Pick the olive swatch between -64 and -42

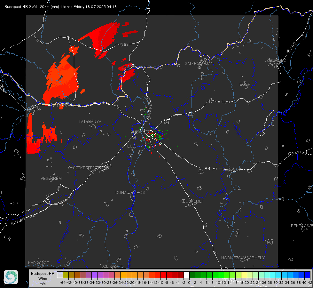pos(66,275)
